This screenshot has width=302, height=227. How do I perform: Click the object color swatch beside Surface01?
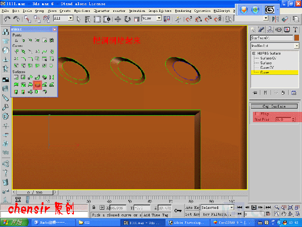coord(296,38)
